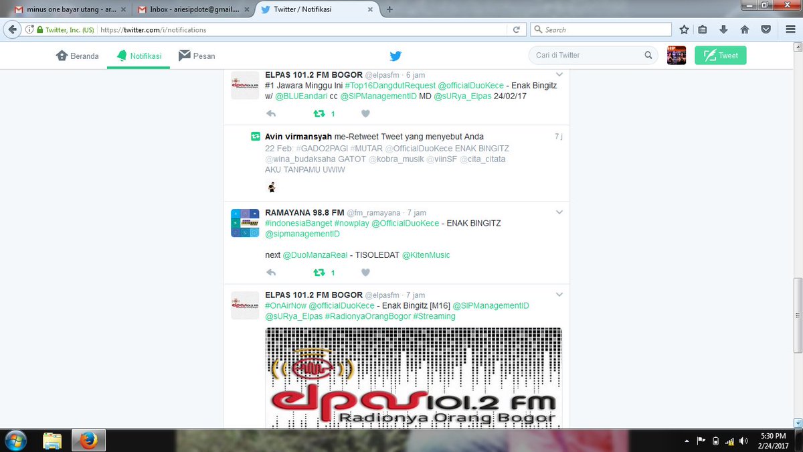
Task: Click the Twitter search magnifier icon
Action: tap(648, 56)
